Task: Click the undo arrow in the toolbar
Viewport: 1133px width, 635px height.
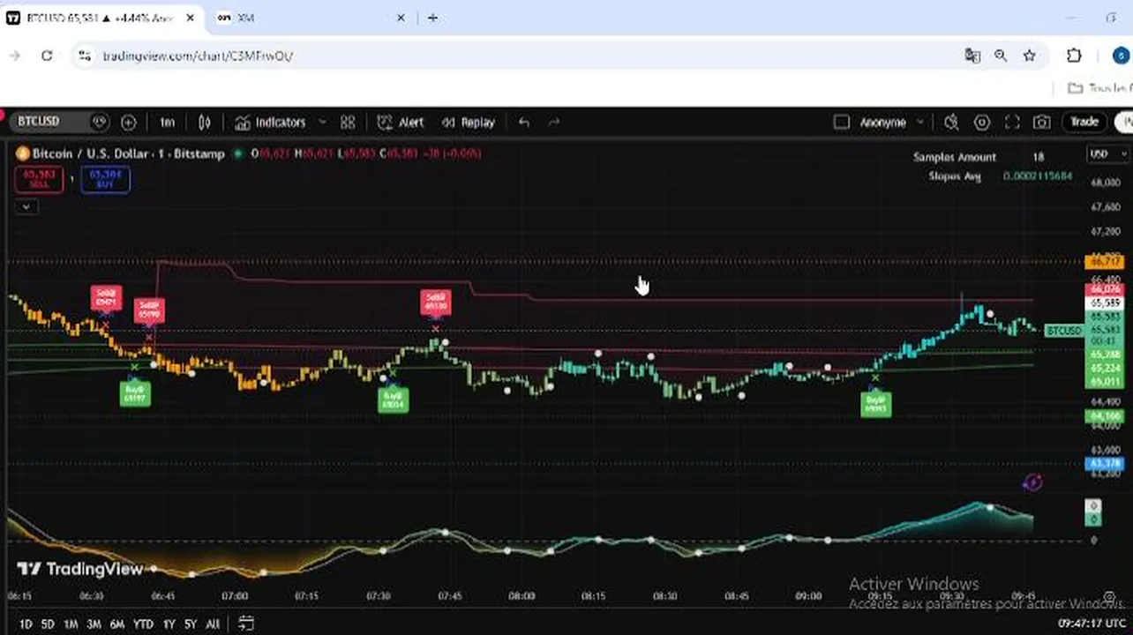Action: [x=524, y=123]
